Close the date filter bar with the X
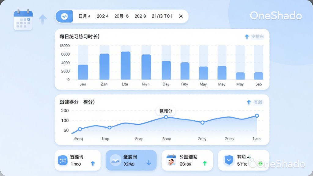Screen dimensions: 313x176 pyautogui.click(x=181, y=16)
